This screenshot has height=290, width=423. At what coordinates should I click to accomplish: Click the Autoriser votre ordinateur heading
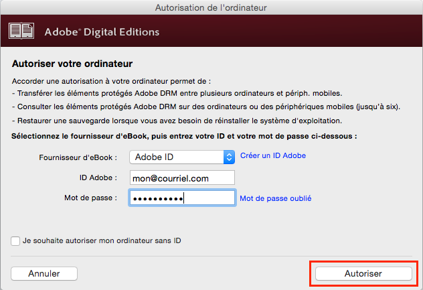(x=72, y=64)
